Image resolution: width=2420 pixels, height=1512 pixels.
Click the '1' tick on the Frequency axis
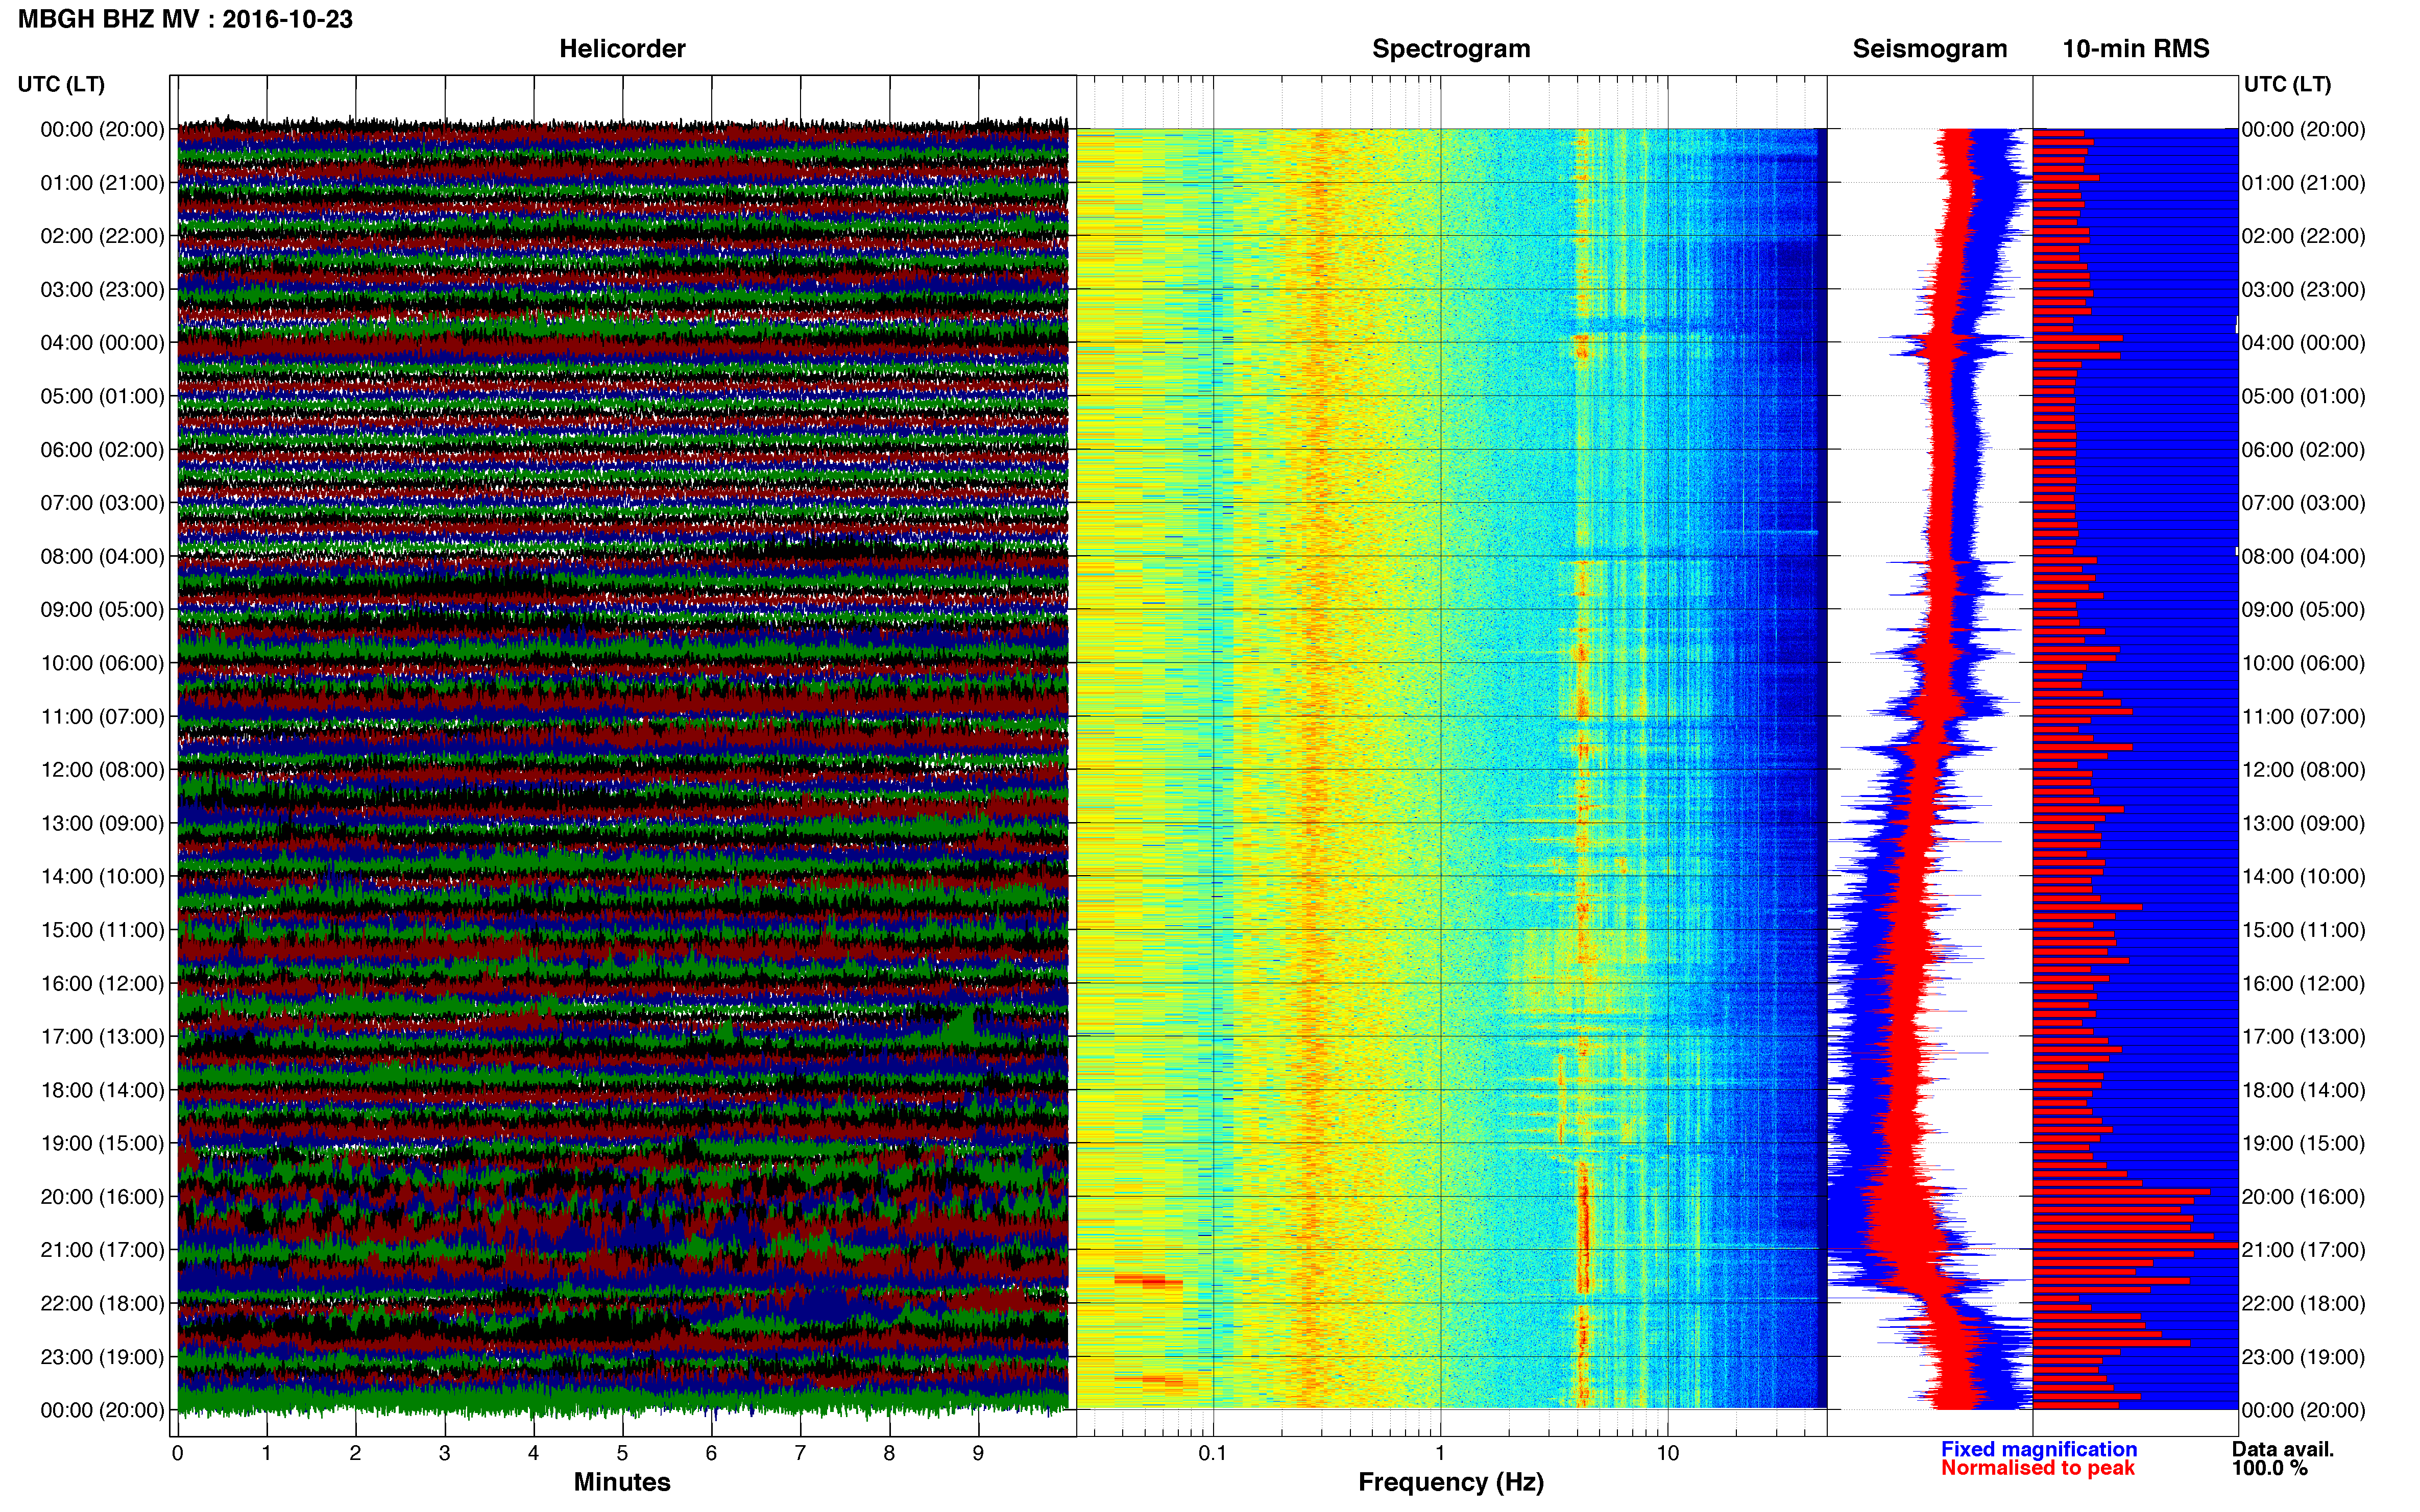pos(1440,1454)
